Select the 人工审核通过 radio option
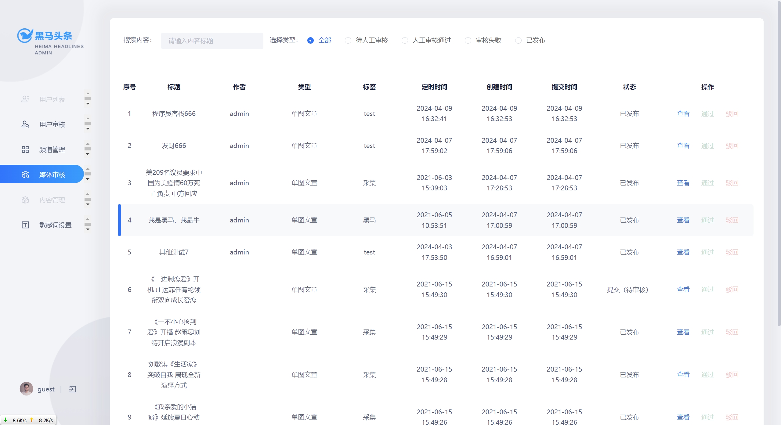 (x=405, y=40)
